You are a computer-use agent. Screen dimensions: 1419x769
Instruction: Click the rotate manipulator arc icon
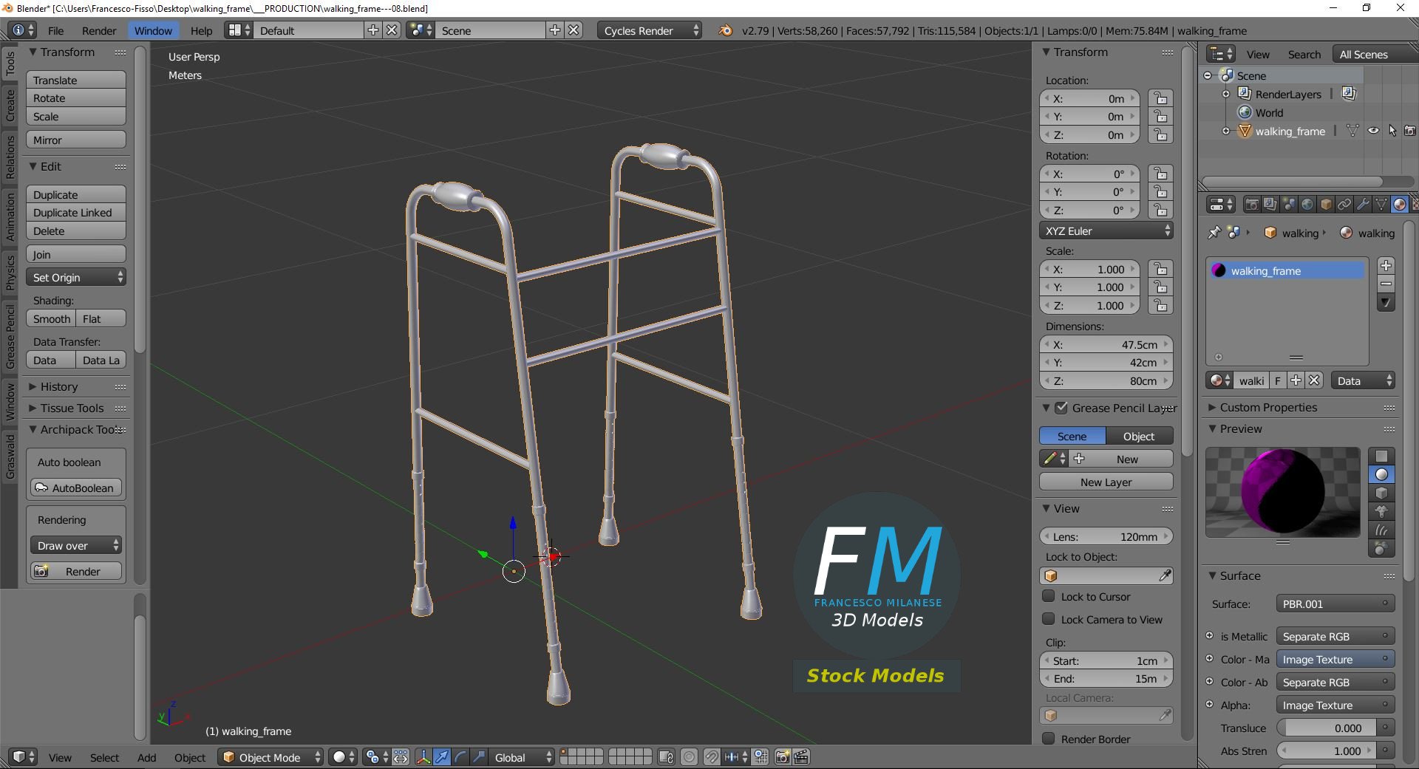460,757
